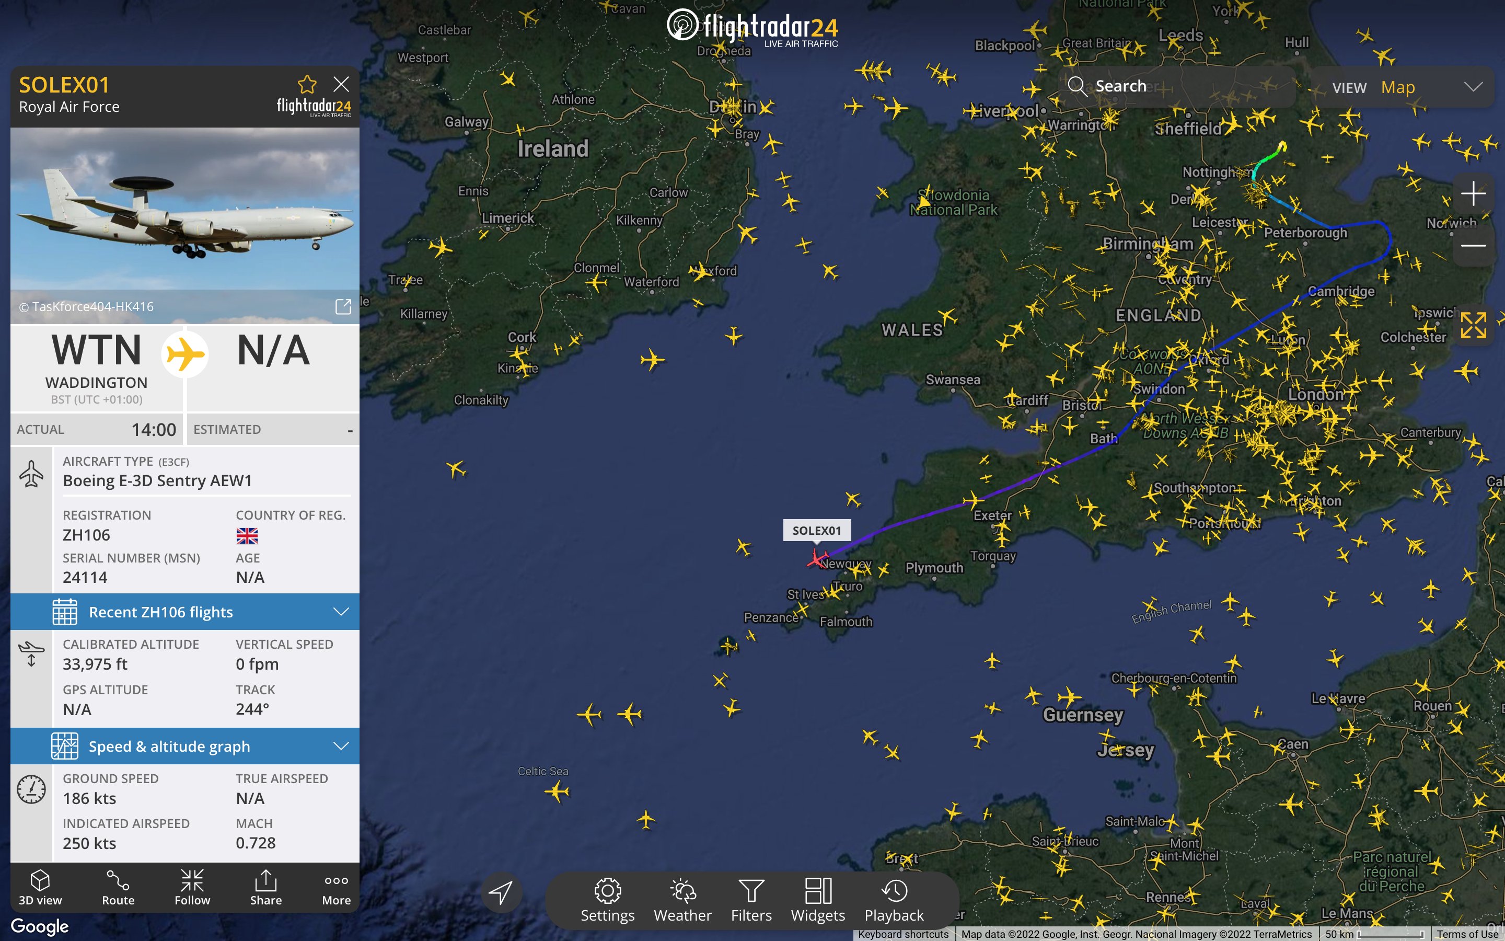Open the 3D view of the flight
This screenshot has height=941, width=1505.
click(40, 888)
